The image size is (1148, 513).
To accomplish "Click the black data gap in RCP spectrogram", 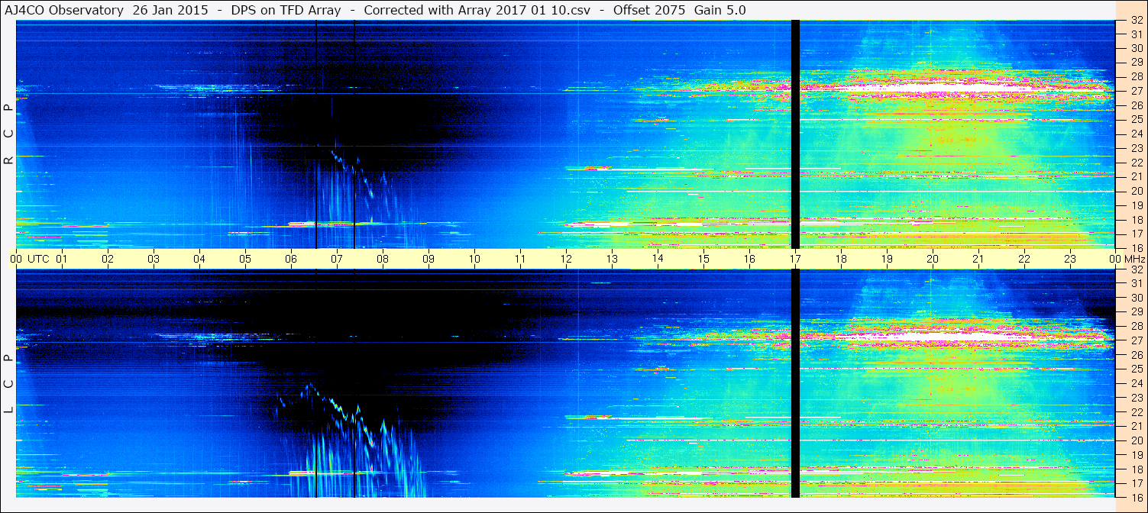I will point(795,134).
